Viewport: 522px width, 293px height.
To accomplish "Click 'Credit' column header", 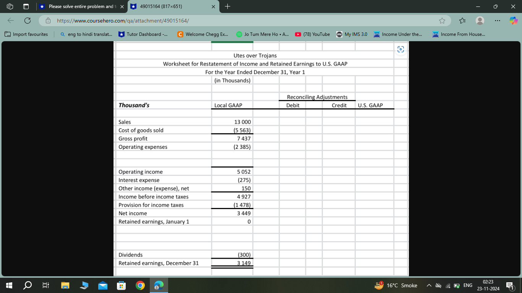I will point(339,105).
